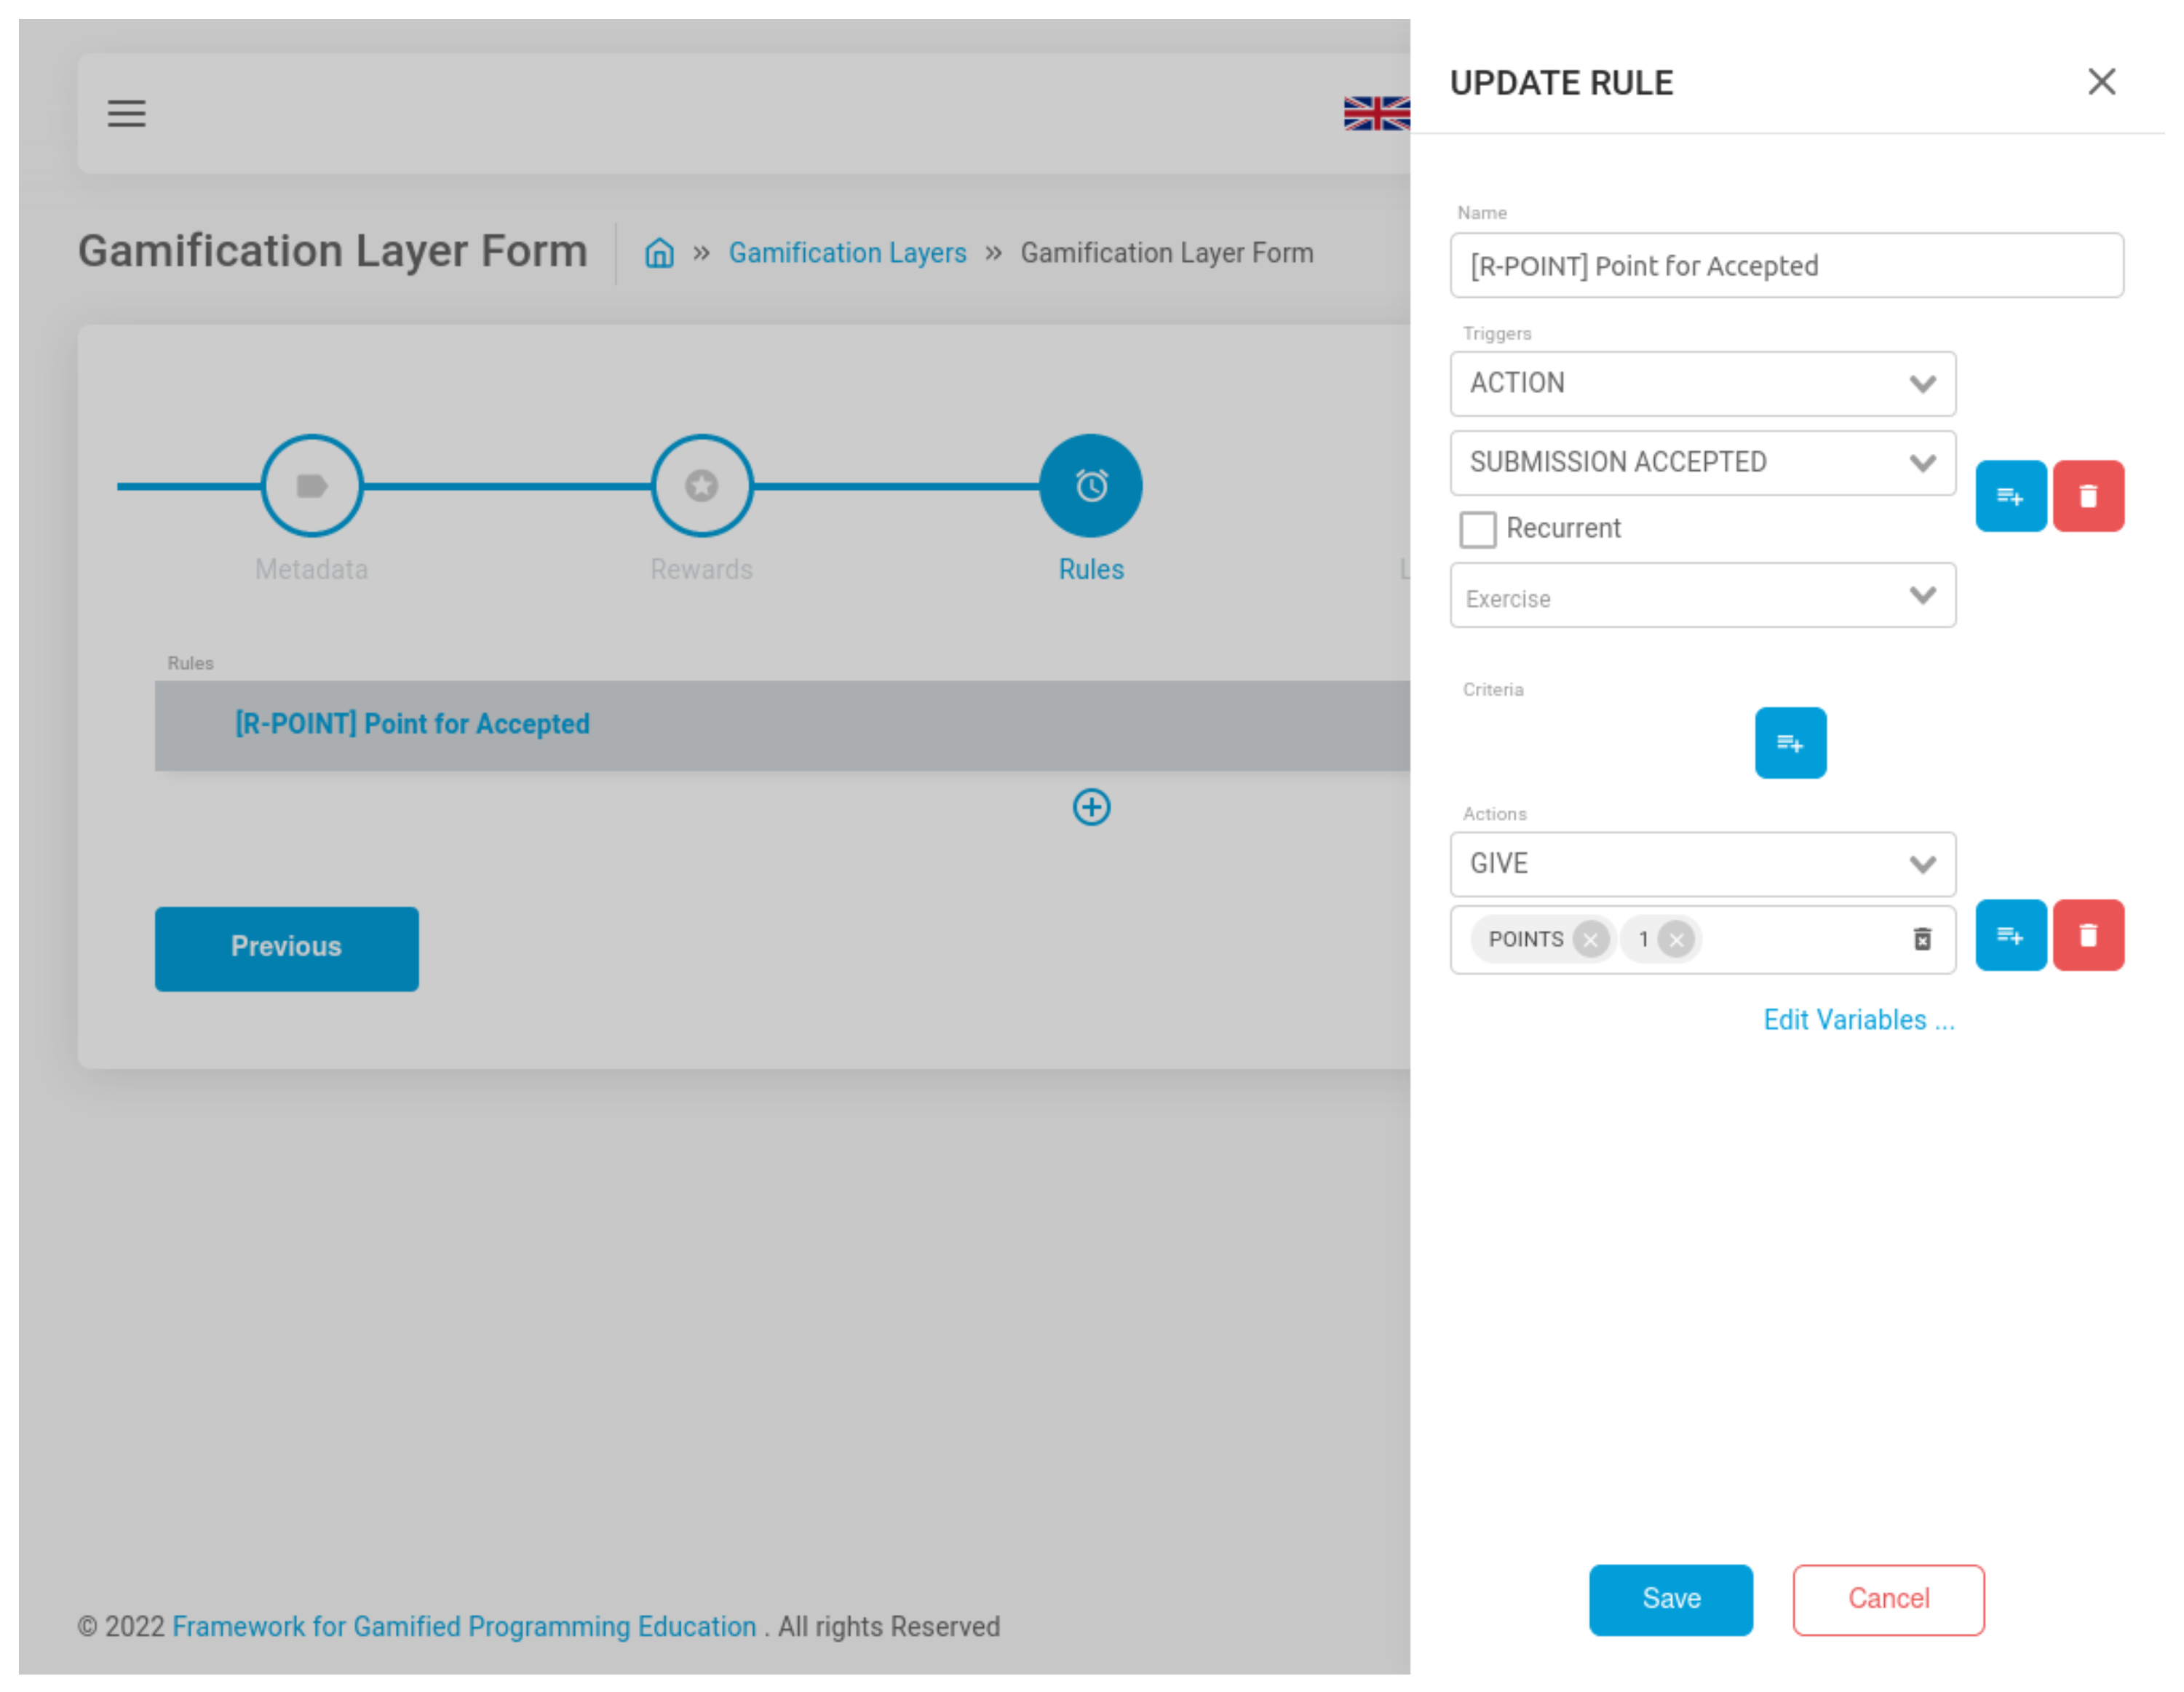Enable the Recurrent checkbox
This screenshot has height=1692, width=2184.
tap(1477, 529)
